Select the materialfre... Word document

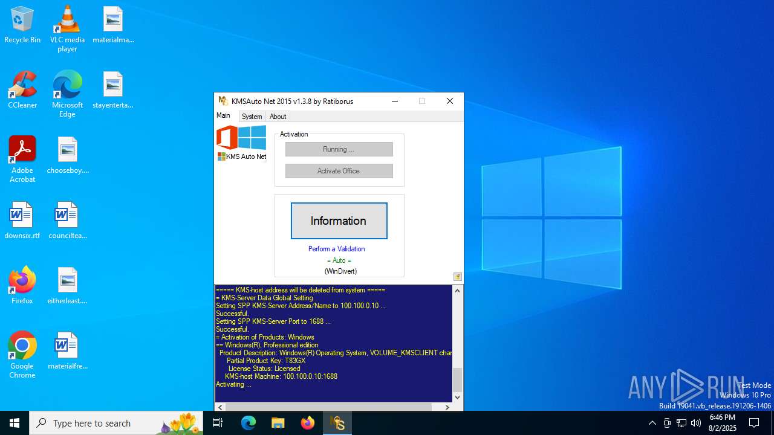pos(67,352)
